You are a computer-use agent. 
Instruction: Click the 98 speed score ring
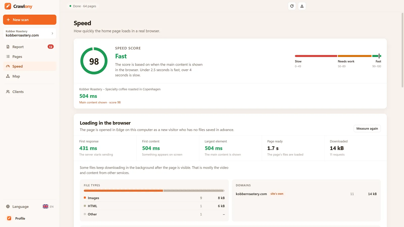coord(94,61)
